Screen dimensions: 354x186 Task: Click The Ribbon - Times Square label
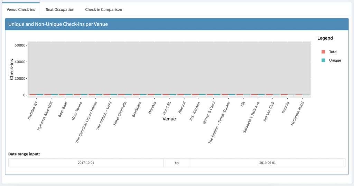(219, 119)
